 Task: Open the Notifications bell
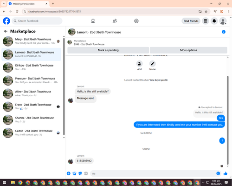click(x=214, y=21)
